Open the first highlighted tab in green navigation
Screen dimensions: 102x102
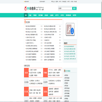click(26, 15)
